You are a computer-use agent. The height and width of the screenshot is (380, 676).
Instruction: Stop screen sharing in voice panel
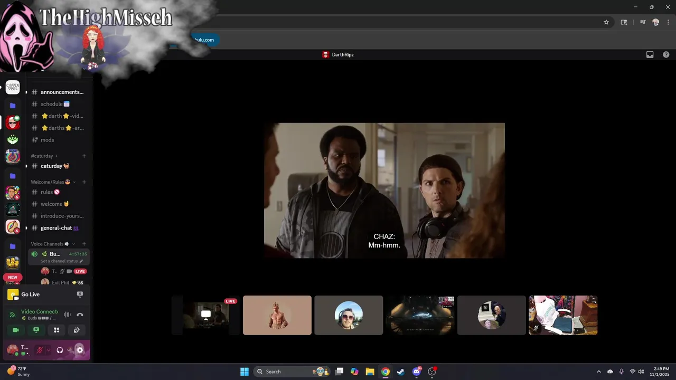36,330
